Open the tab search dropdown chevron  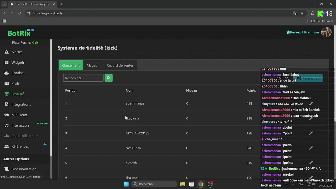coord(4,4)
